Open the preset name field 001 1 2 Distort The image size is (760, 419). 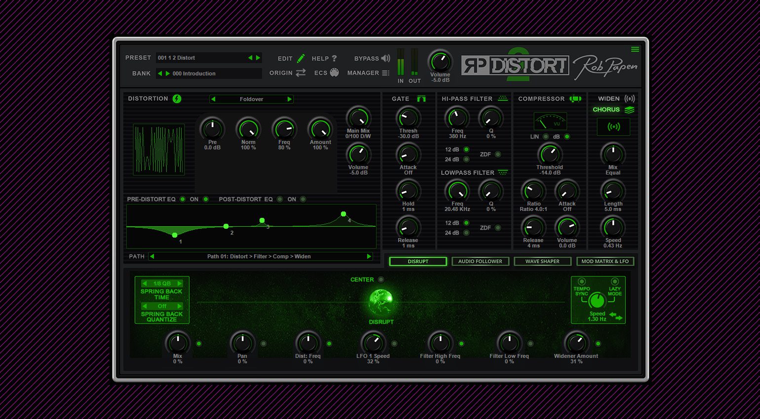pyautogui.click(x=201, y=58)
